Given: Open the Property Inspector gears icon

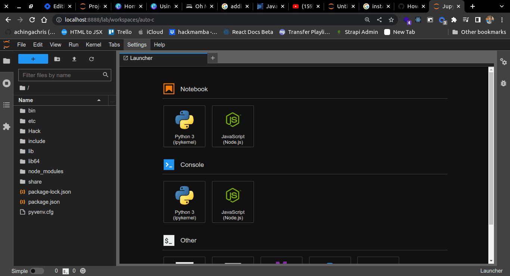Looking at the screenshot, I should pyautogui.click(x=503, y=62).
